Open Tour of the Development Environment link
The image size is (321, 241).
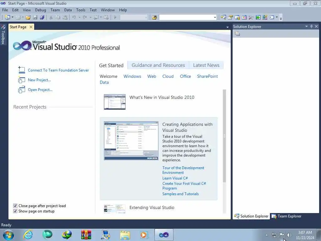(x=183, y=170)
